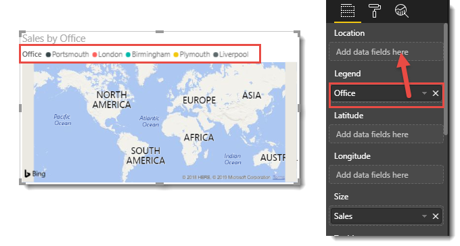Click the Latitude data field well
The width and height of the screenshot is (460, 246).
[x=386, y=134]
